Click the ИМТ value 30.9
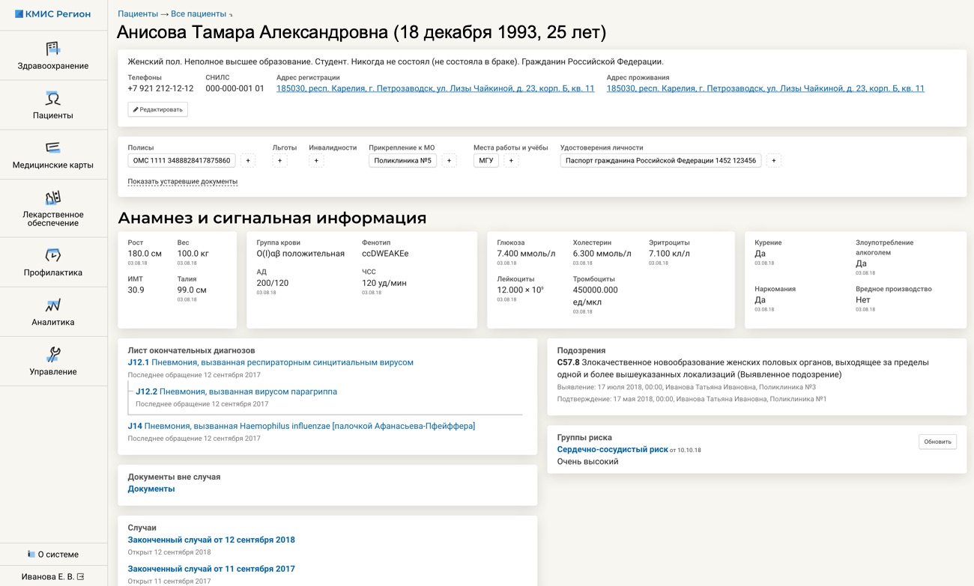This screenshot has height=586, width=974. click(136, 290)
